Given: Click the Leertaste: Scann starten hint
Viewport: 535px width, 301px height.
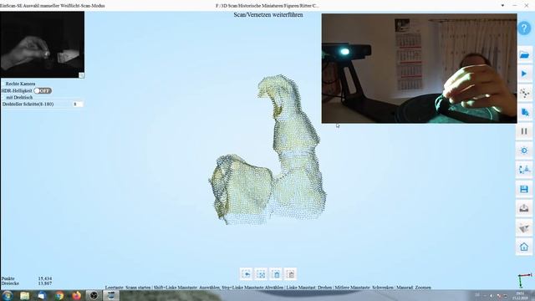Looking at the screenshot, I should [128, 288].
